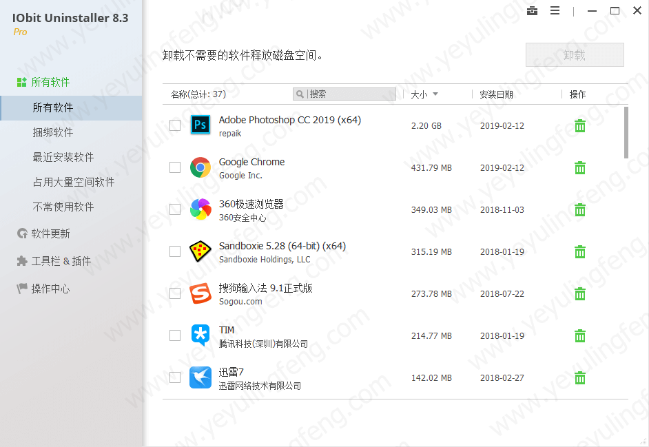Click trash icon for 360极速浏览器
This screenshot has height=447, width=649.
click(x=580, y=210)
